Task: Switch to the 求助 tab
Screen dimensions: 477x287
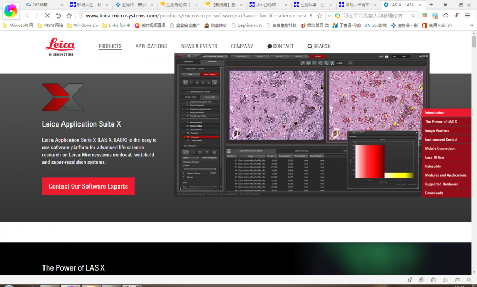Action: coord(357,5)
